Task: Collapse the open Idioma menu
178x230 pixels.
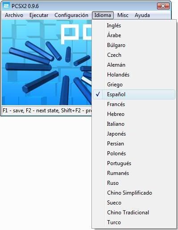Action: [103, 15]
